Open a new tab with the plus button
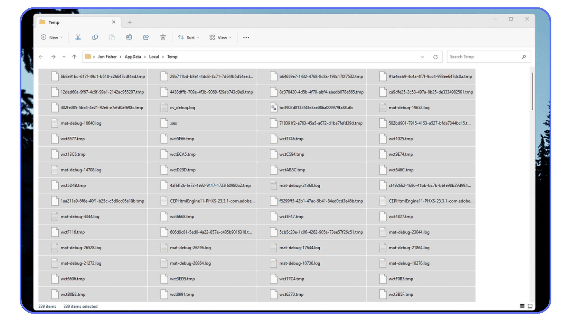This screenshot has width=571, height=321. click(x=130, y=22)
